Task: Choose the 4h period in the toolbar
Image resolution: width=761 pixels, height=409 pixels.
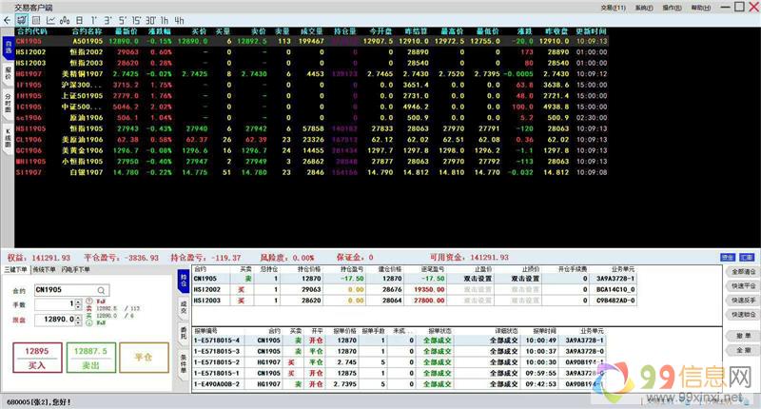Action: click(179, 19)
